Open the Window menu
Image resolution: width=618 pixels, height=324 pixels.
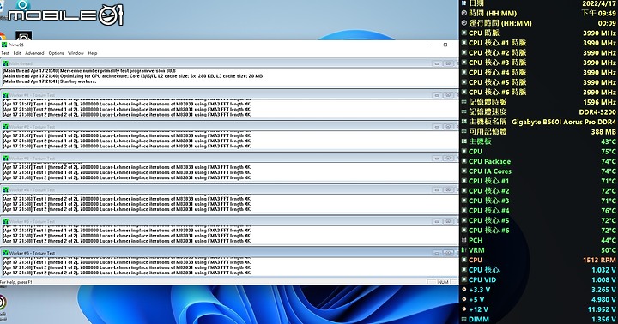tap(76, 53)
